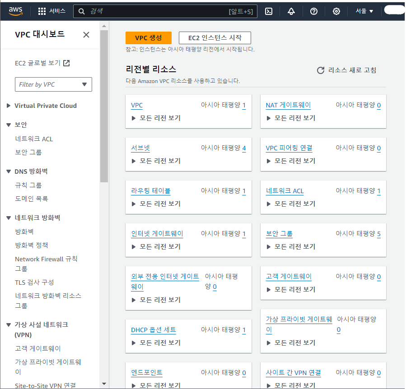Click the external link icon beside EC2 글로벌 보기
406x389 pixels.
[x=66, y=63]
